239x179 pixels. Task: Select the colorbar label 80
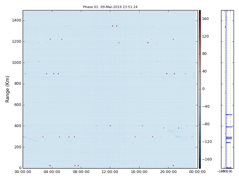pyautogui.click(x=204, y=54)
